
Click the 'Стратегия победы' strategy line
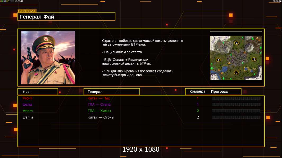(142, 43)
